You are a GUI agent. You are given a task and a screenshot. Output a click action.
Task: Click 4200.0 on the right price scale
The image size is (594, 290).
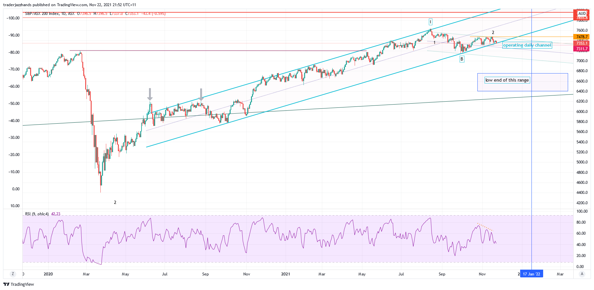[582, 203]
